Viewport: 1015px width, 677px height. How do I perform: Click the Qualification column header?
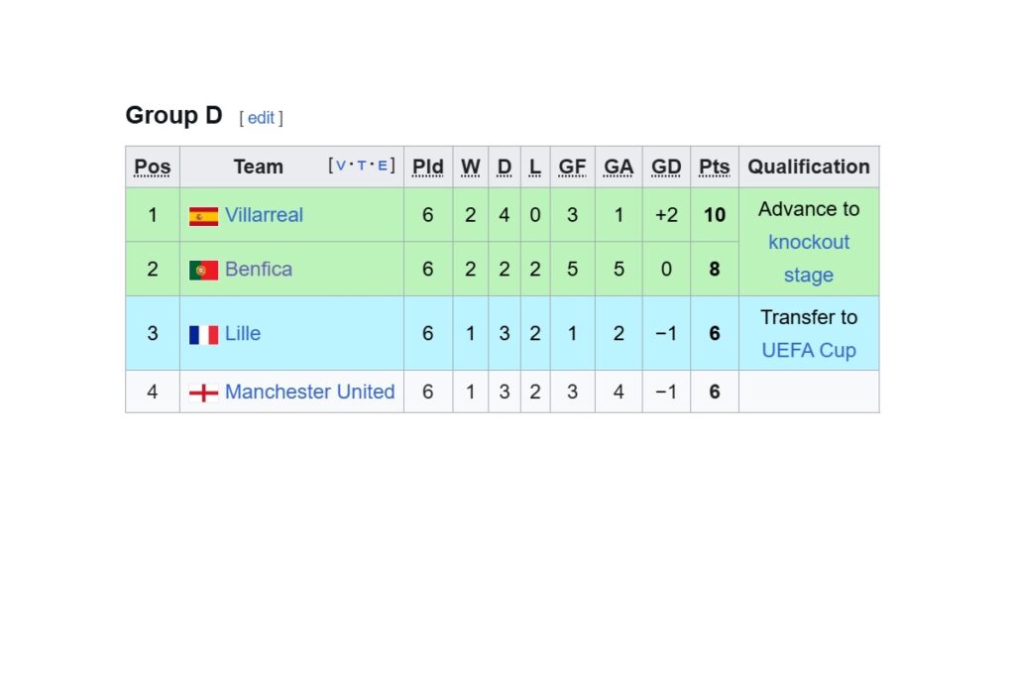click(x=809, y=166)
